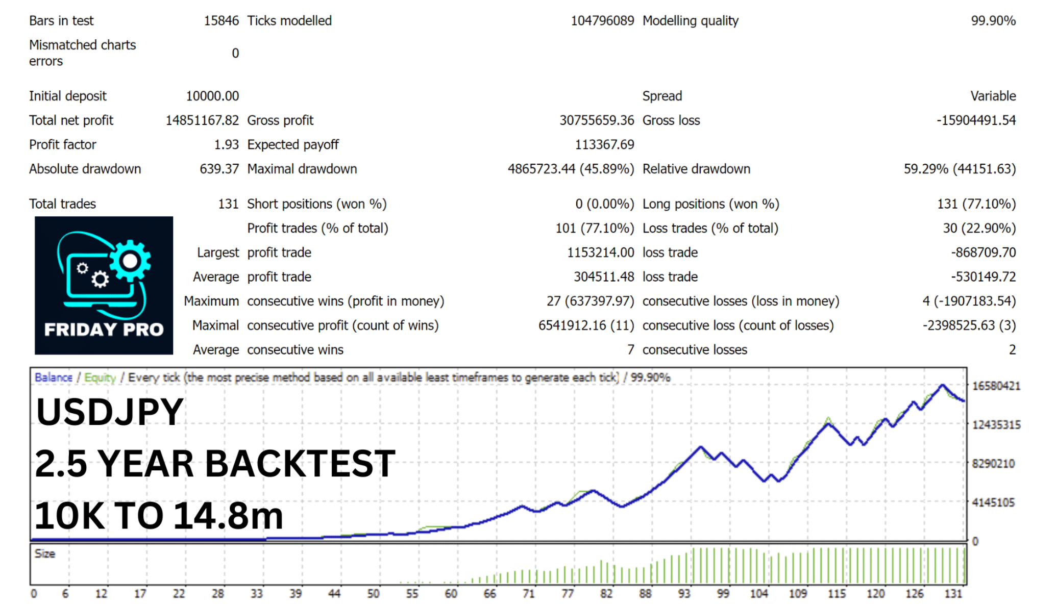The height and width of the screenshot is (606, 1057).
Task: Click the Maximal drawdown value
Action: [571, 169]
